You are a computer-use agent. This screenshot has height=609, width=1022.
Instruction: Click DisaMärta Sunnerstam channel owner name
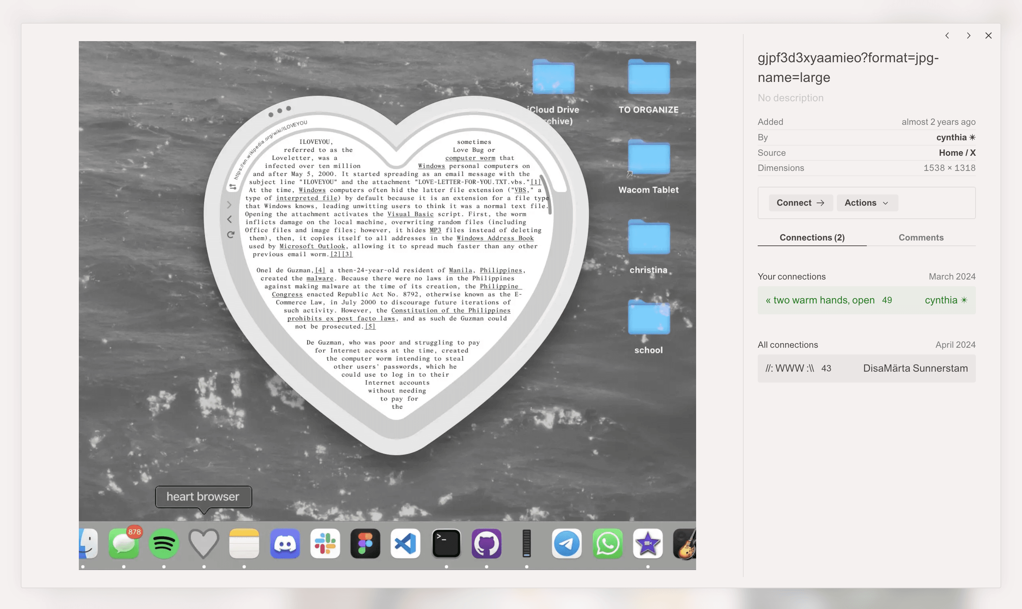pyautogui.click(x=915, y=368)
